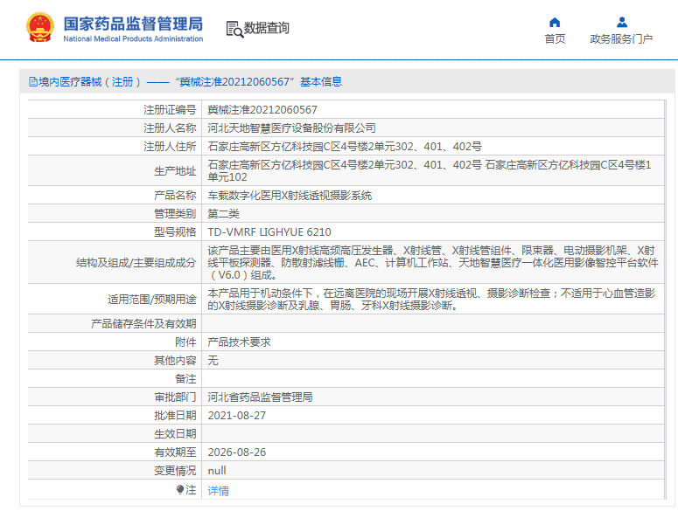Open 政务服务门户 navigation link
The image size is (678, 511).
[x=621, y=38]
